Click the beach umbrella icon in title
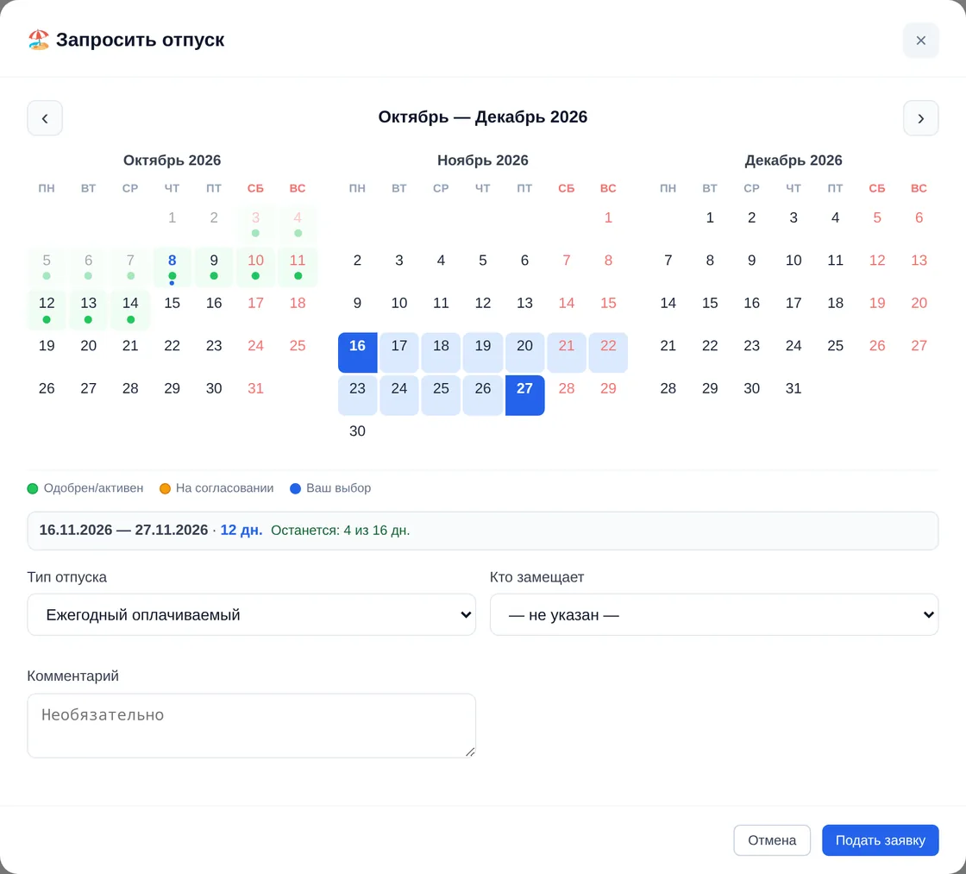Image resolution: width=966 pixels, height=874 pixels. pyautogui.click(x=38, y=40)
